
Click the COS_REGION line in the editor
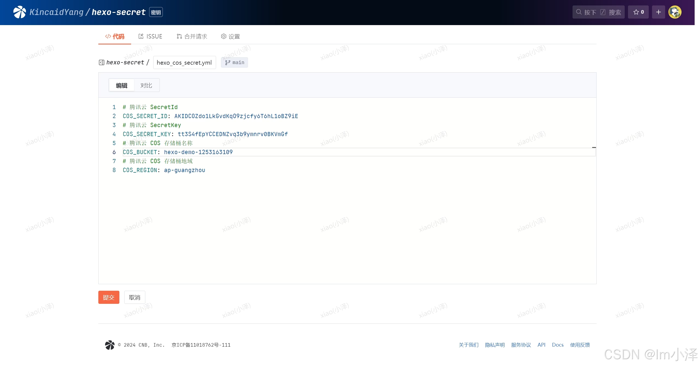(164, 170)
